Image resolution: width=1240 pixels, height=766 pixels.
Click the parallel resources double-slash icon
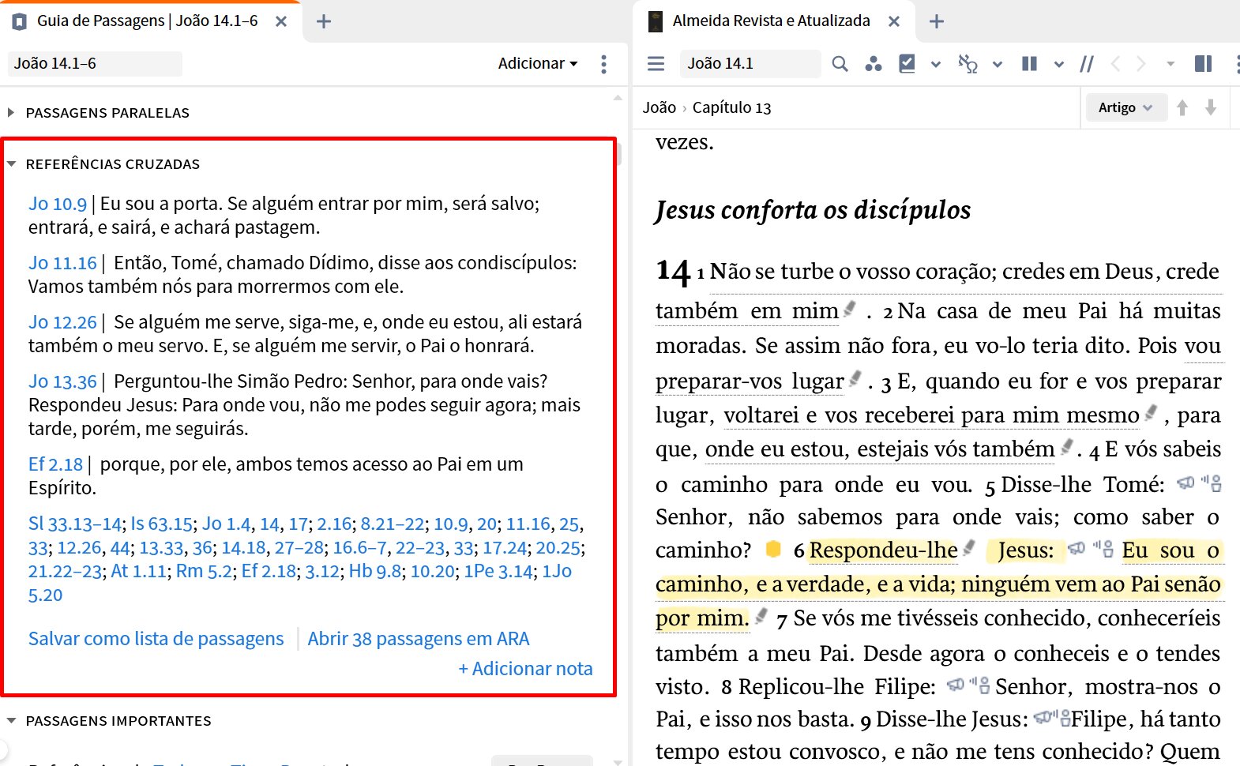coord(1087,63)
